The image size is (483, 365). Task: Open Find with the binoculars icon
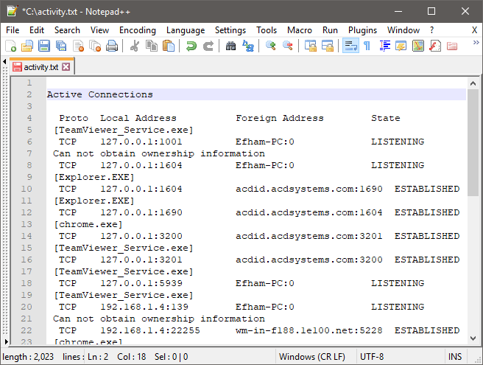pyautogui.click(x=230, y=46)
